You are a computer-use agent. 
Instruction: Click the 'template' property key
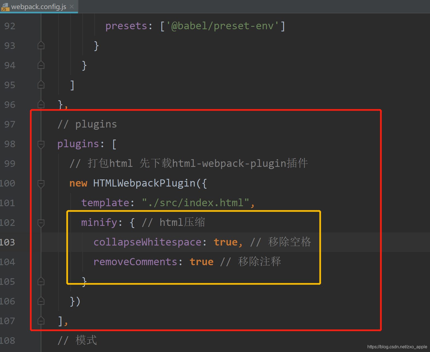[105, 203]
